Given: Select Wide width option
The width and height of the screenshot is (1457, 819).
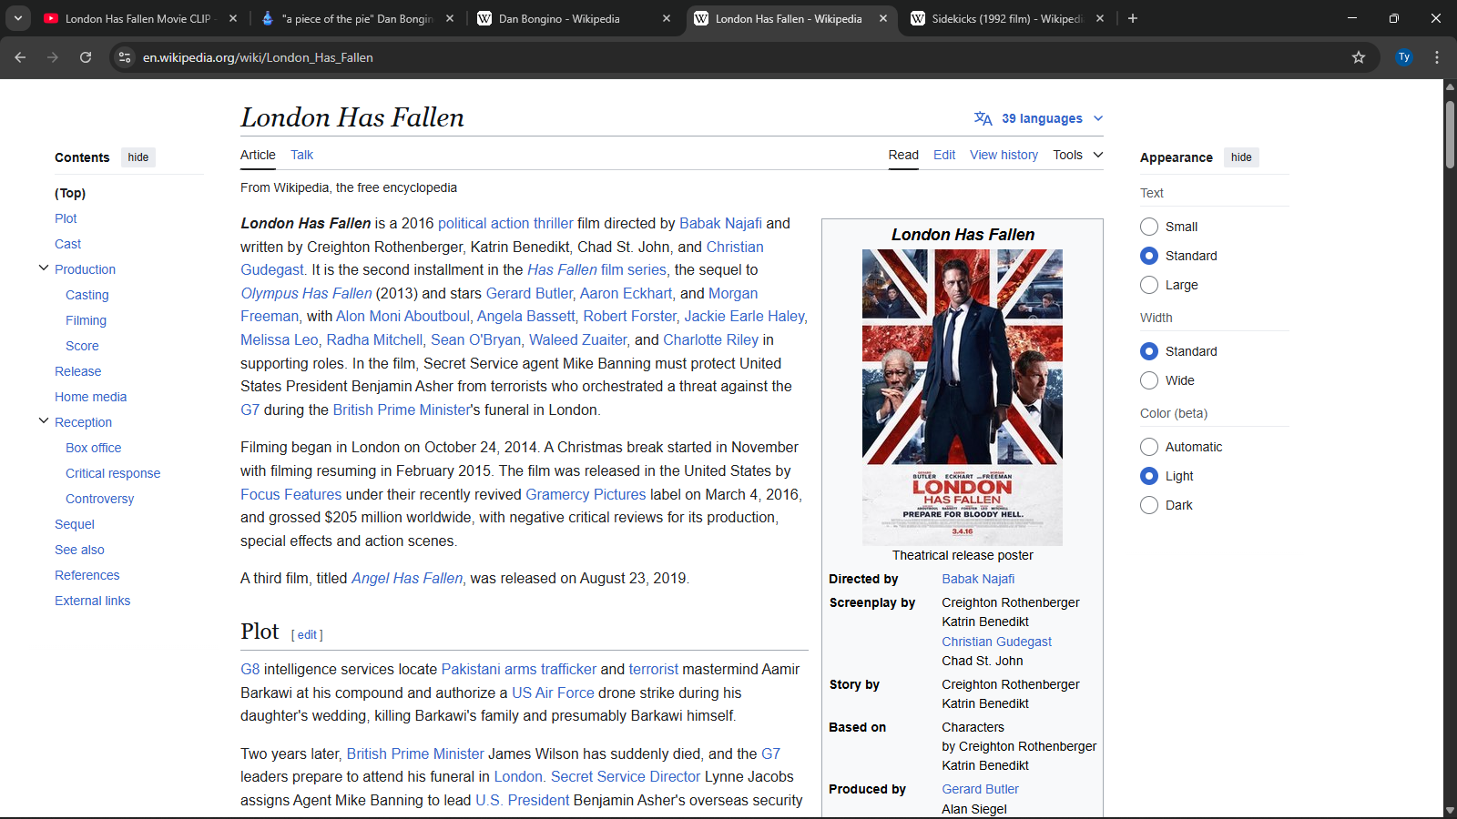Looking at the screenshot, I should pos(1149,380).
